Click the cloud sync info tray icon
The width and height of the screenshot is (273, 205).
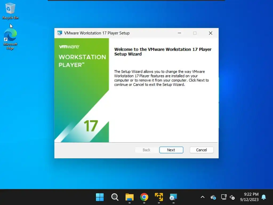tap(213, 197)
